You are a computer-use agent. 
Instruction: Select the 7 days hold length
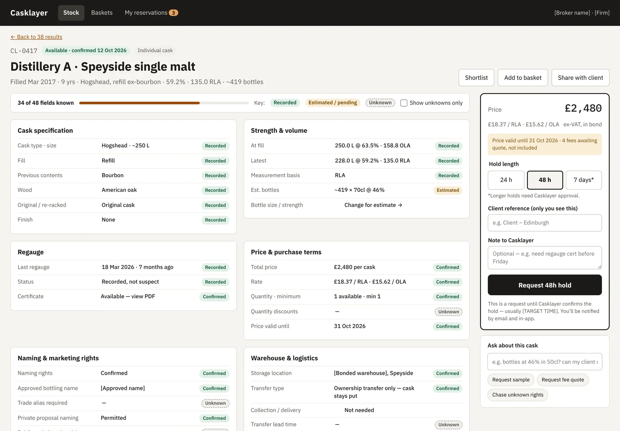click(584, 180)
